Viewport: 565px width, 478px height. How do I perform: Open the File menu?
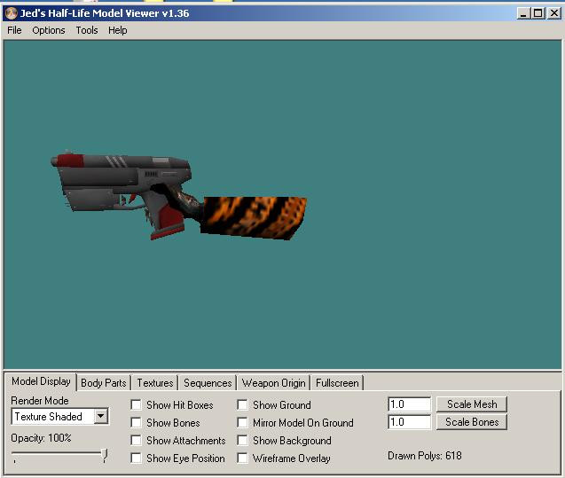click(x=14, y=30)
